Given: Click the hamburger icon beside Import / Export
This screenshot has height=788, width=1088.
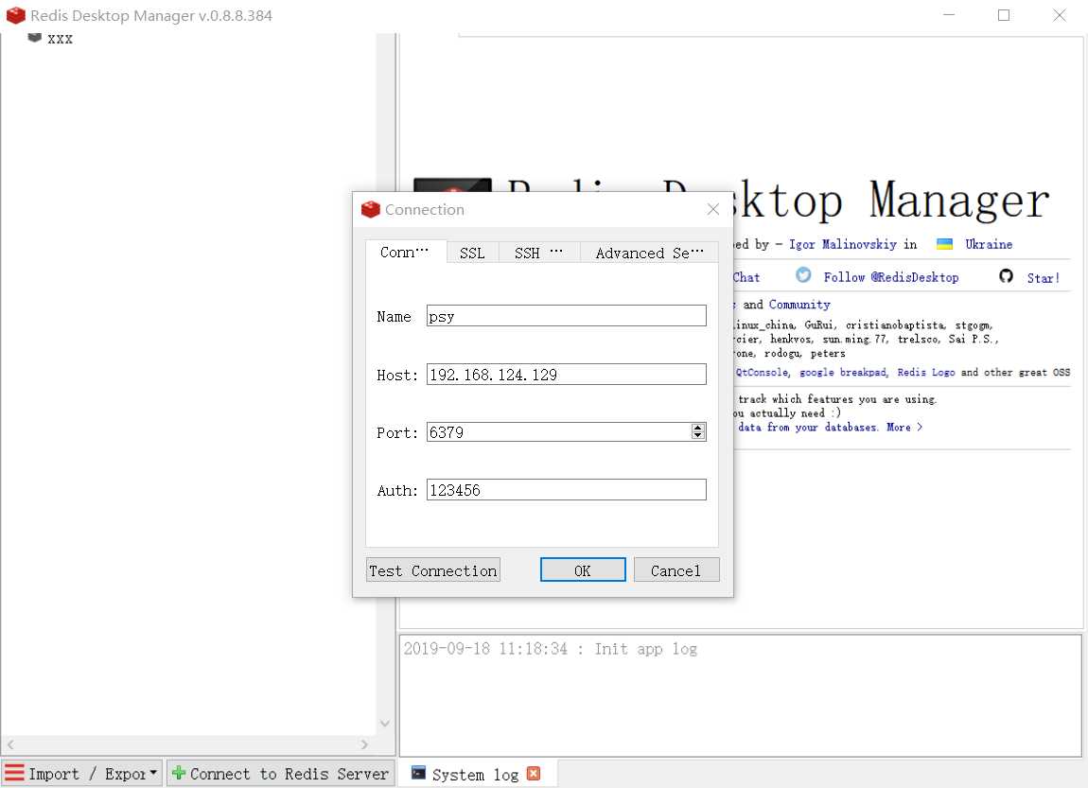Looking at the screenshot, I should (14, 774).
